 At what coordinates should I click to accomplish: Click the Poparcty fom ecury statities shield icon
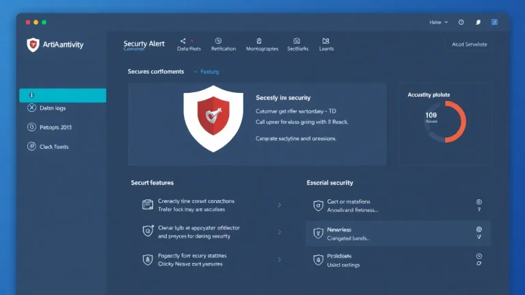coord(148,259)
